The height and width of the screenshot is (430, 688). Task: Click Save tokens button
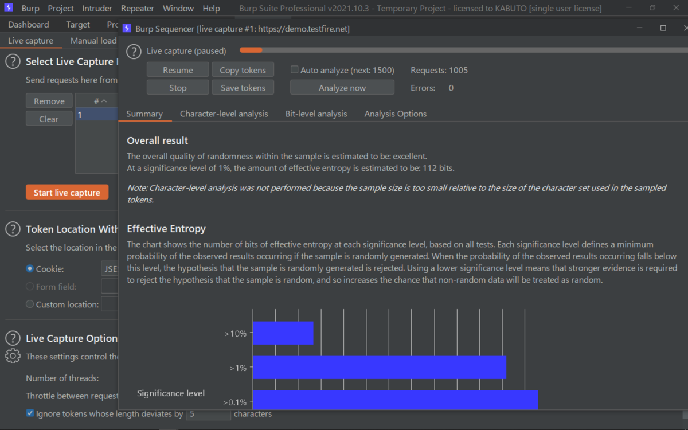click(x=243, y=88)
